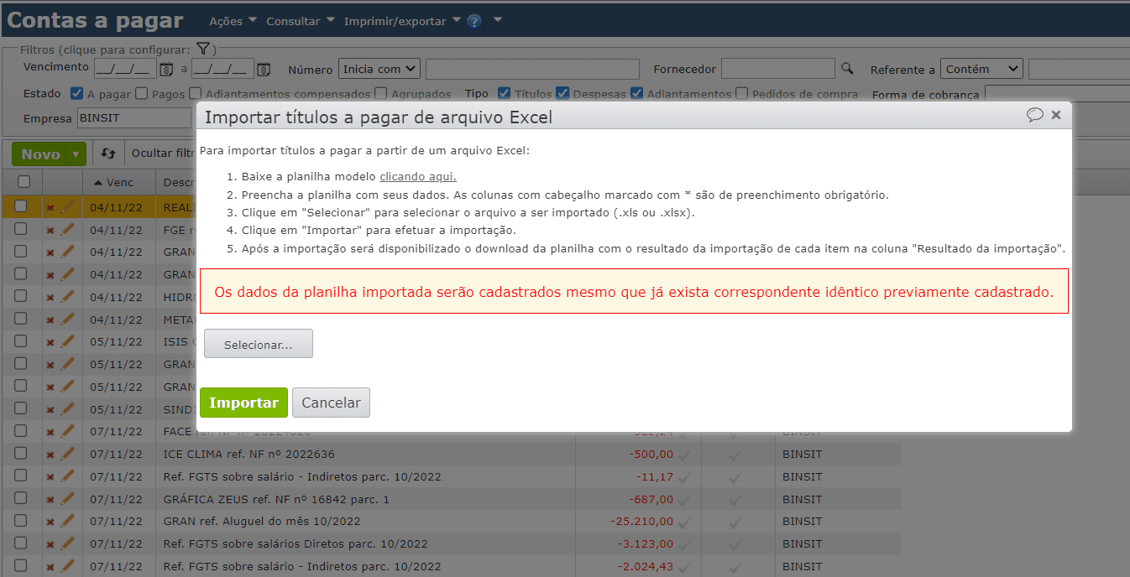
Task: Open the Consultar menu
Action: click(301, 21)
